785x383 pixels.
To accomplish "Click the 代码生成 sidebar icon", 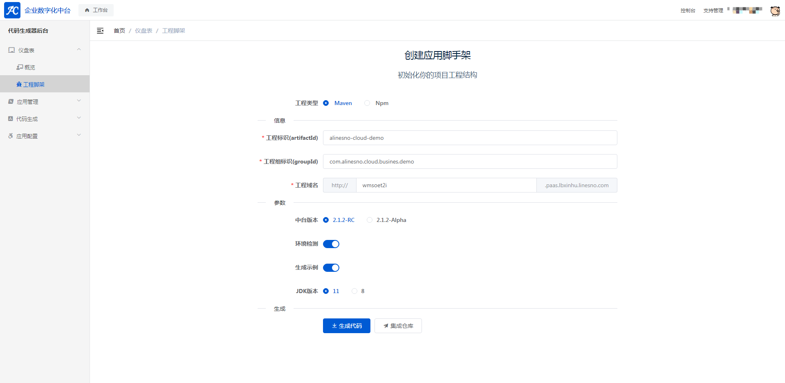I will [x=11, y=119].
